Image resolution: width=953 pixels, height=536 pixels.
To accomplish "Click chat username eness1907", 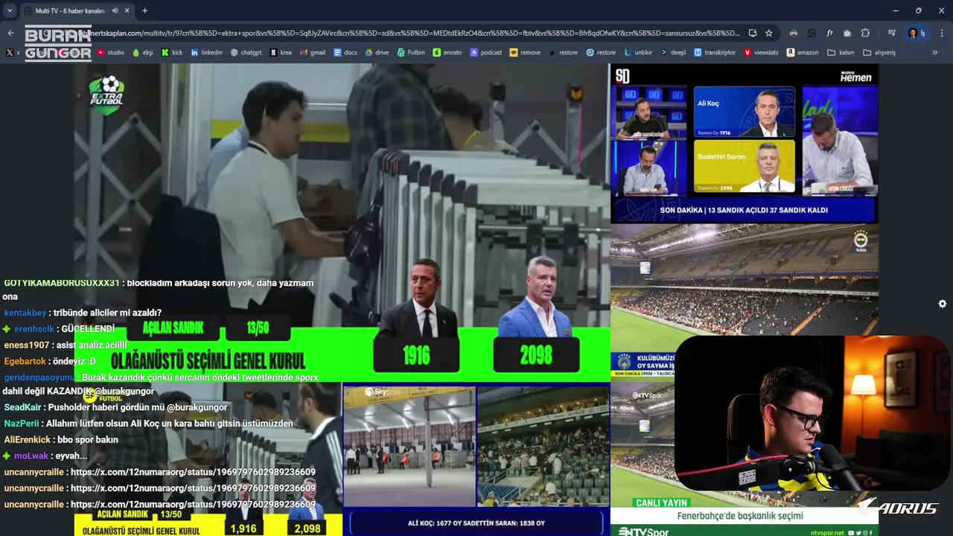I will tap(27, 345).
